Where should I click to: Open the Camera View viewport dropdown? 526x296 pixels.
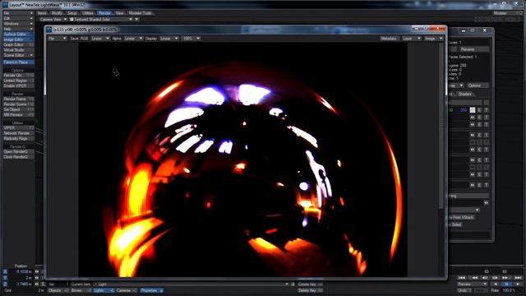coord(53,19)
